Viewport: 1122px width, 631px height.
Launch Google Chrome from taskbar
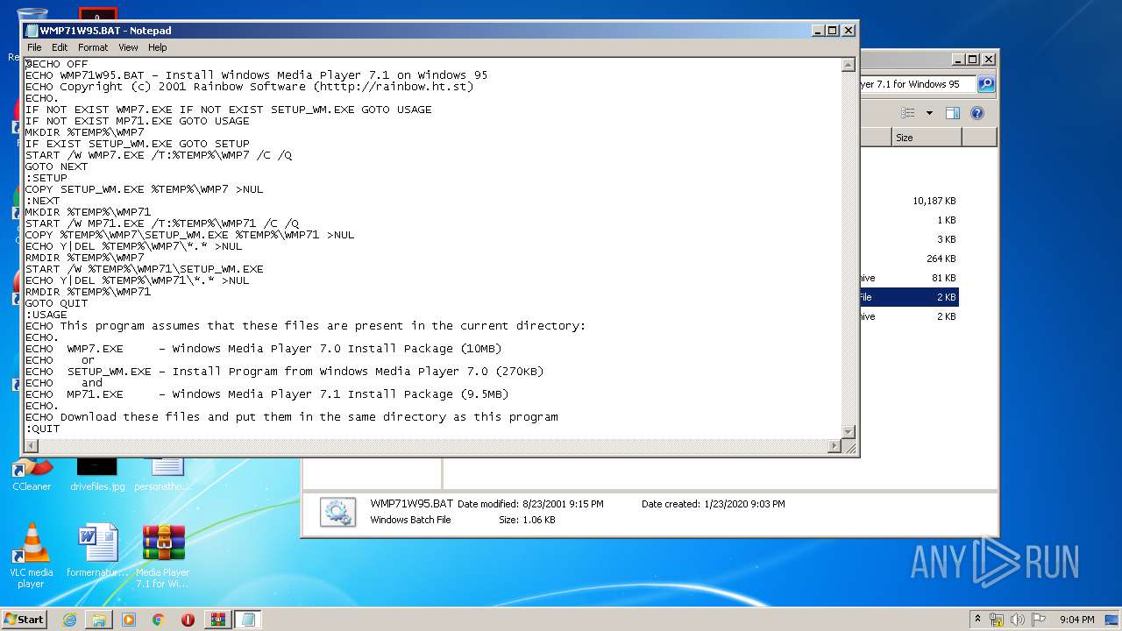(x=159, y=620)
